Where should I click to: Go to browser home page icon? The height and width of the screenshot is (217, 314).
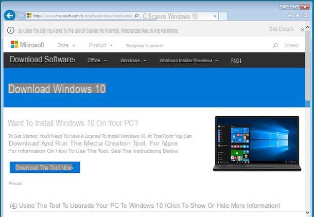tap(290, 15)
